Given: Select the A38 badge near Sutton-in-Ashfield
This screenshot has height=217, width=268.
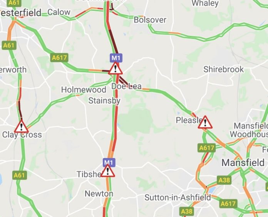Looking at the screenshot, I should (x=187, y=211).
